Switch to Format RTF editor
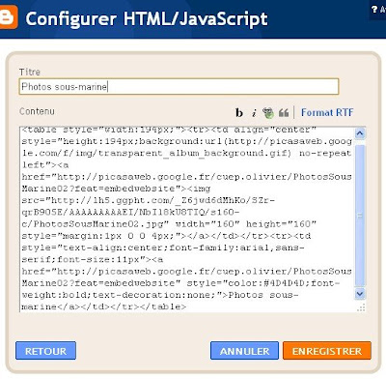Viewport: 386px width, 379px height. coord(327,112)
